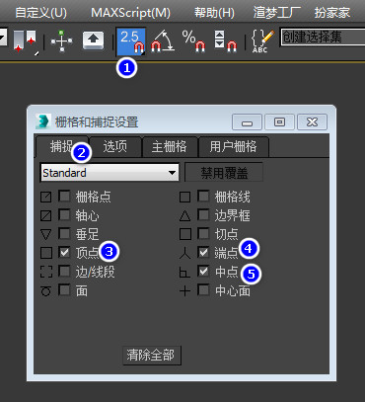Maximize the 栅格和捕捉设置 dialog

point(279,122)
